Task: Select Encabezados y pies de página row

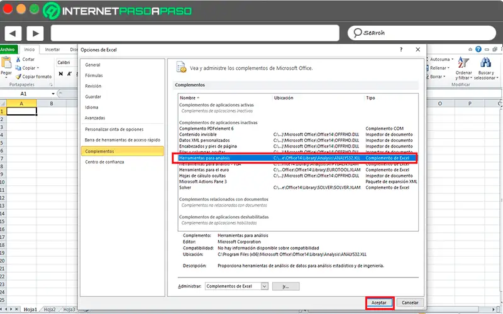Action: [298, 146]
